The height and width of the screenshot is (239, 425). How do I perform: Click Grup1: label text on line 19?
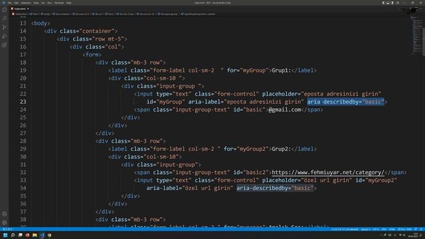tap(281, 70)
